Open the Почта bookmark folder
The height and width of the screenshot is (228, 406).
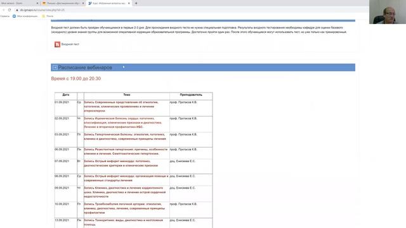(48, 16)
